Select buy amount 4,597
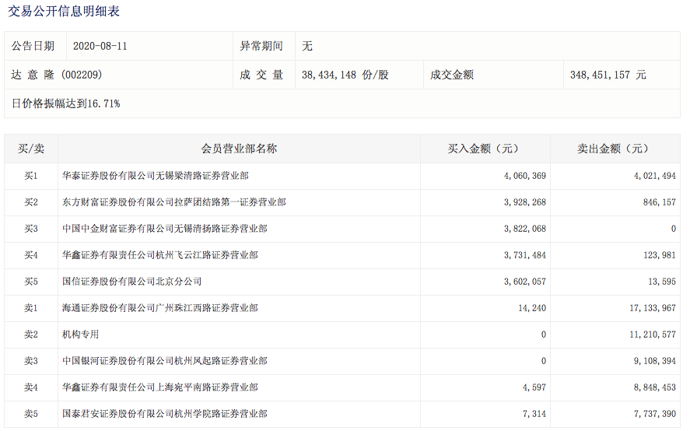Screen dimensions: 690x431 [x=534, y=387]
